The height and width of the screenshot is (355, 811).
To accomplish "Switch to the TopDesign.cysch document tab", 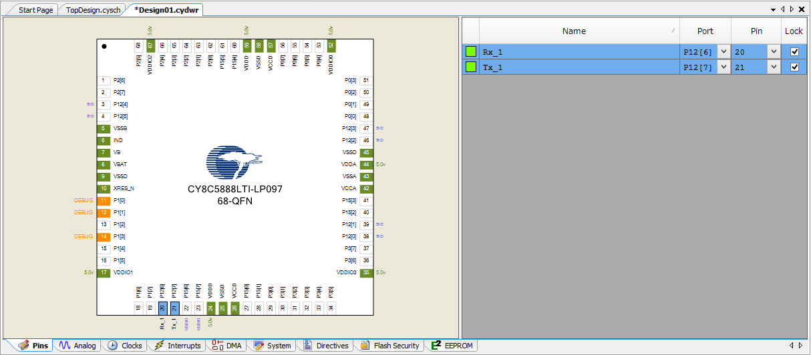I will click(93, 10).
